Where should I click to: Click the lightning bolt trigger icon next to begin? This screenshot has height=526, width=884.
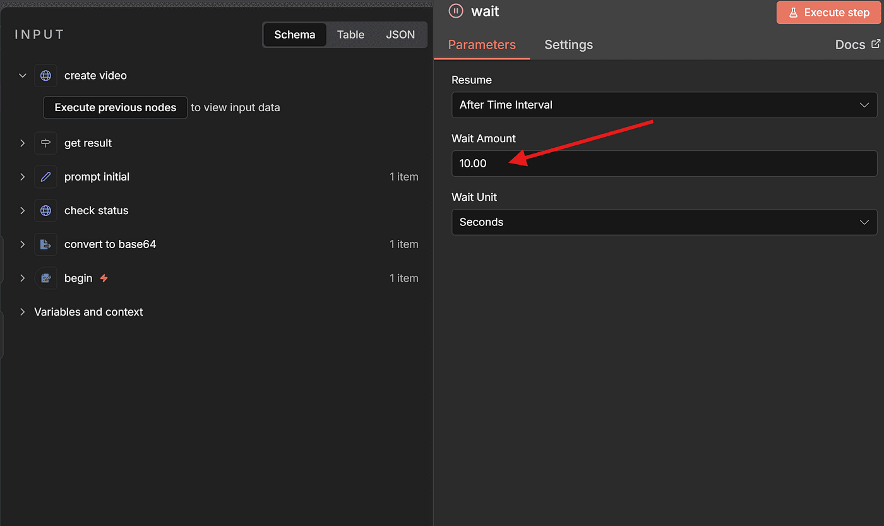[104, 278]
